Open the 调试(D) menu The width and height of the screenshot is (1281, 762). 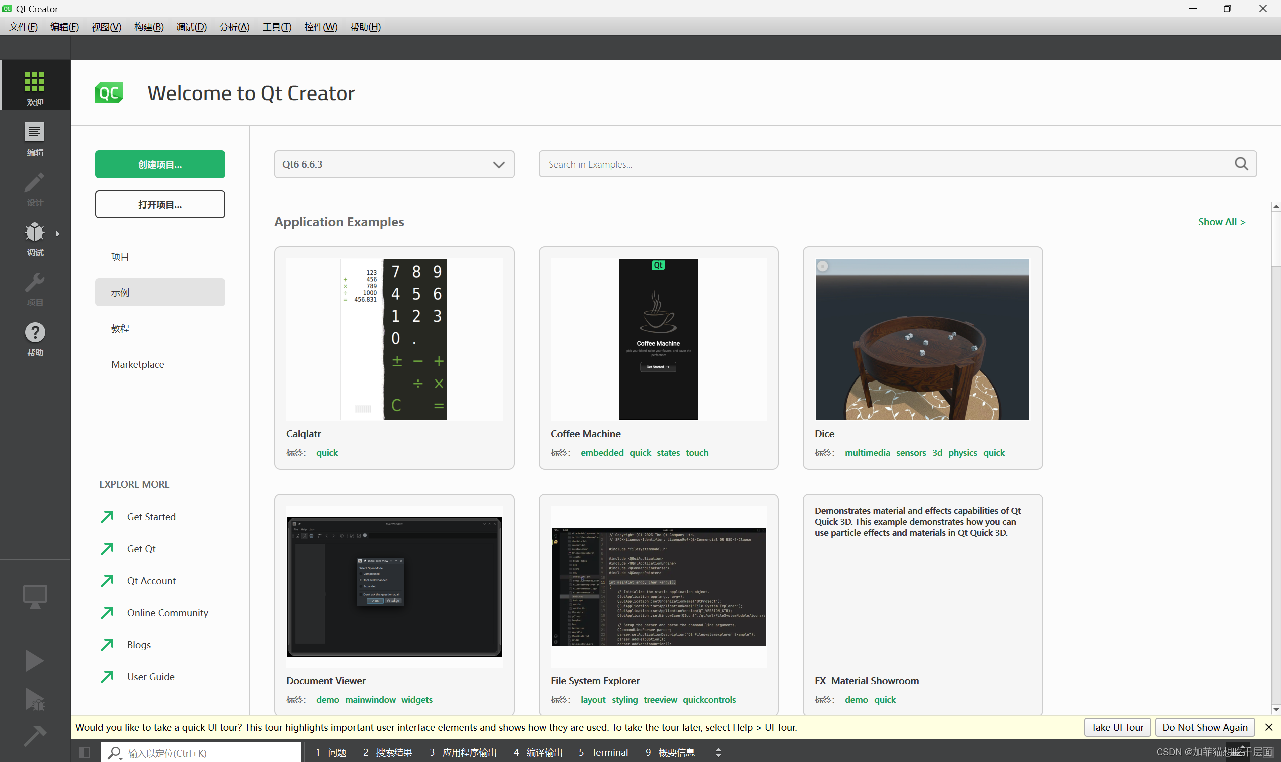pyautogui.click(x=192, y=27)
